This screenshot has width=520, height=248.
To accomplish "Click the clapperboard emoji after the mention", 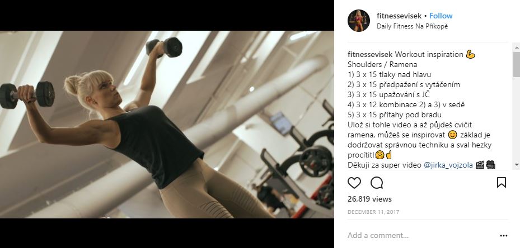I will (x=480, y=165).
